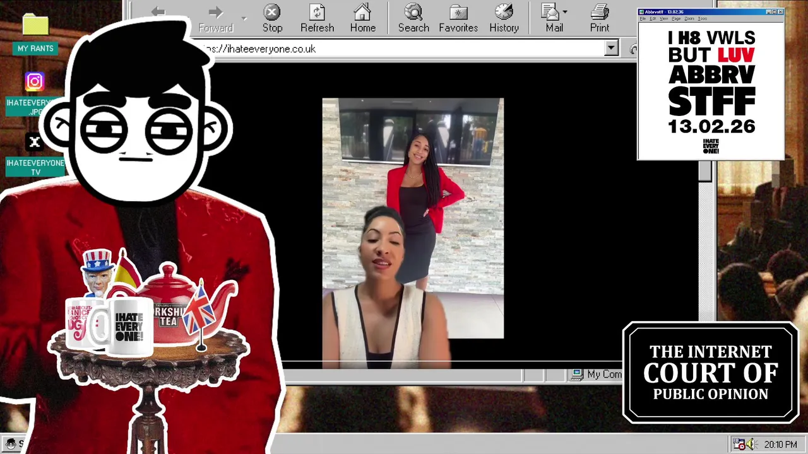Open the Search toolbar button
The image size is (808, 454).
[x=413, y=18]
